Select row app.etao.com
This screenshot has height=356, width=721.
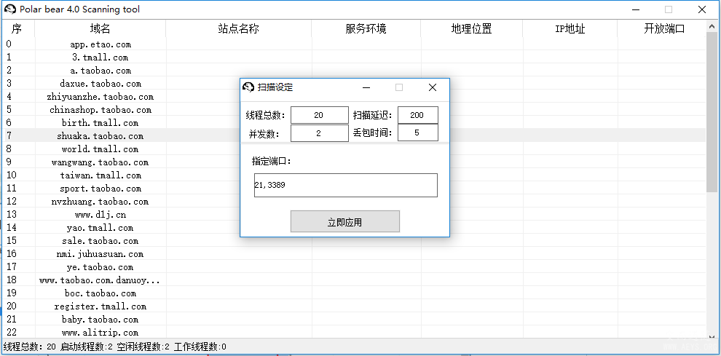tap(354, 44)
